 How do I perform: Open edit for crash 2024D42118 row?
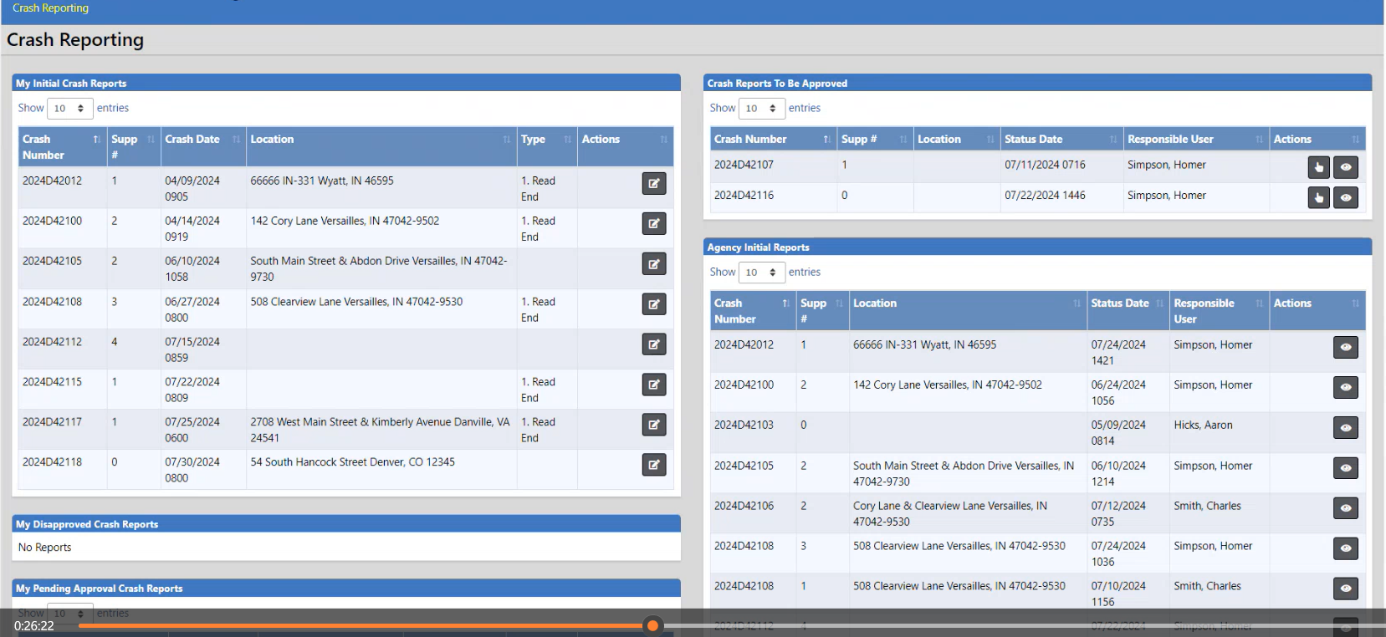653,465
